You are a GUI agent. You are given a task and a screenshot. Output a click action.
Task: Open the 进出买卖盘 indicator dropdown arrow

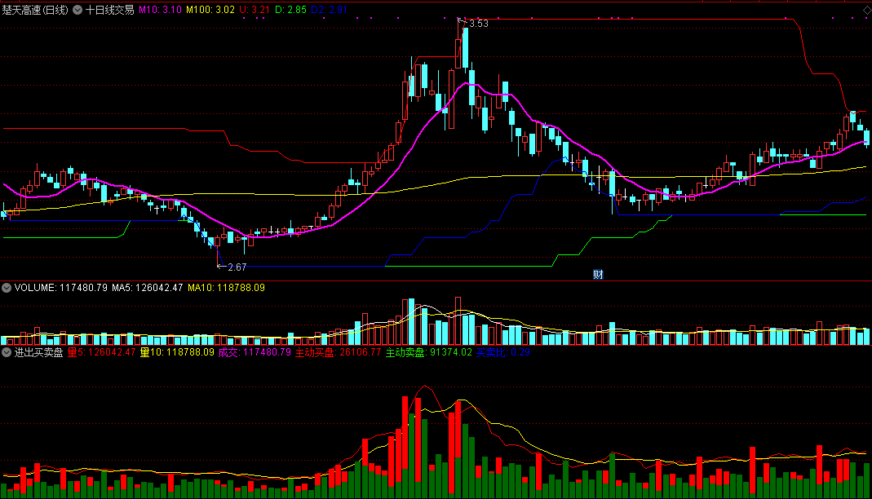tap(7, 352)
